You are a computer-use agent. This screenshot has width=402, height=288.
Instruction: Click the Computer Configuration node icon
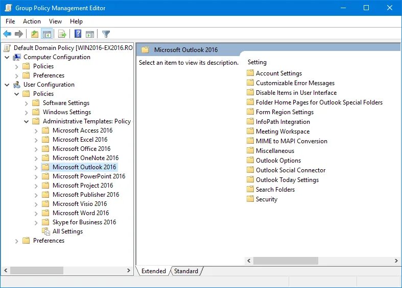point(17,57)
